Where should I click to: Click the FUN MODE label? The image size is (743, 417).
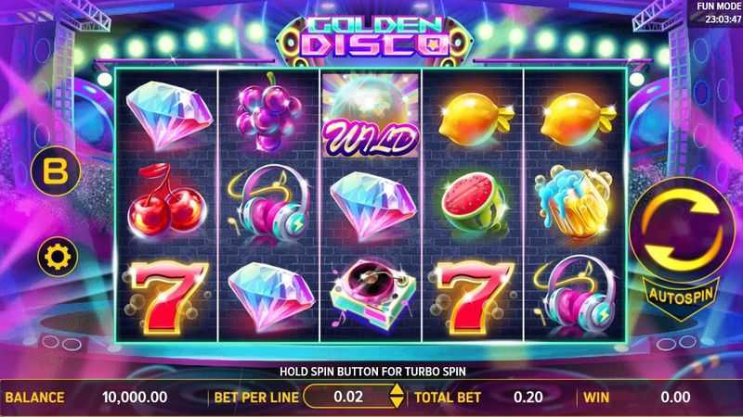tap(719, 6)
